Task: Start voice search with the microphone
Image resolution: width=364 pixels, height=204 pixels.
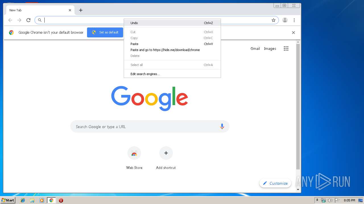Action: click(222, 127)
